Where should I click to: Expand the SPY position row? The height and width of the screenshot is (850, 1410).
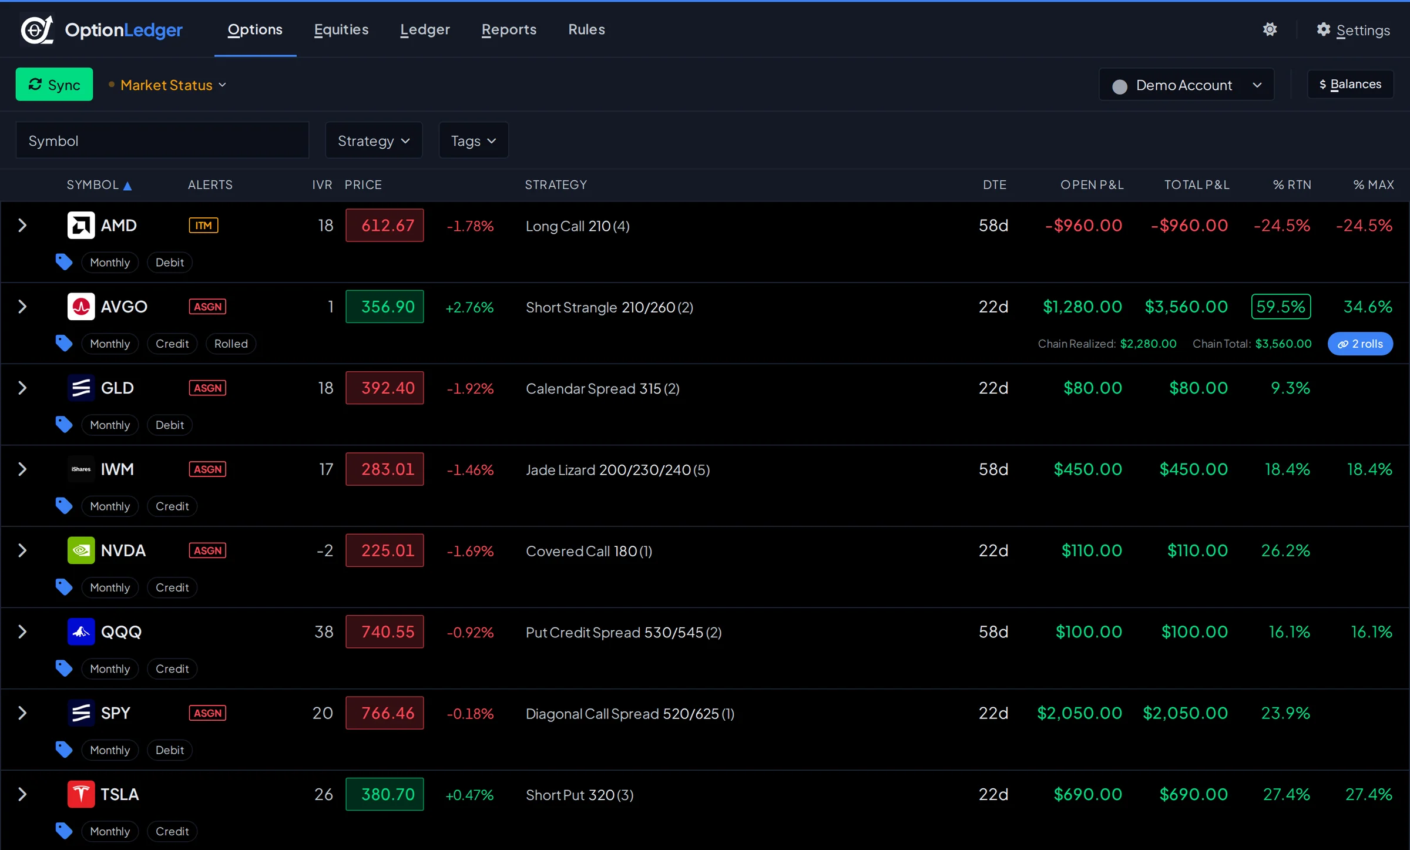click(22, 713)
